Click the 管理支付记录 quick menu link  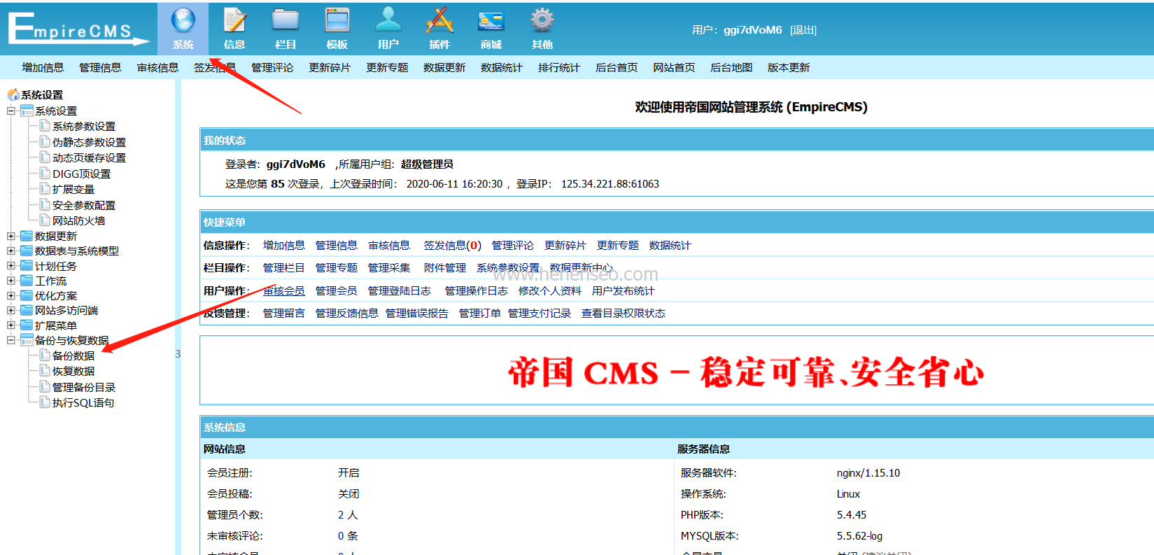pyautogui.click(x=540, y=314)
